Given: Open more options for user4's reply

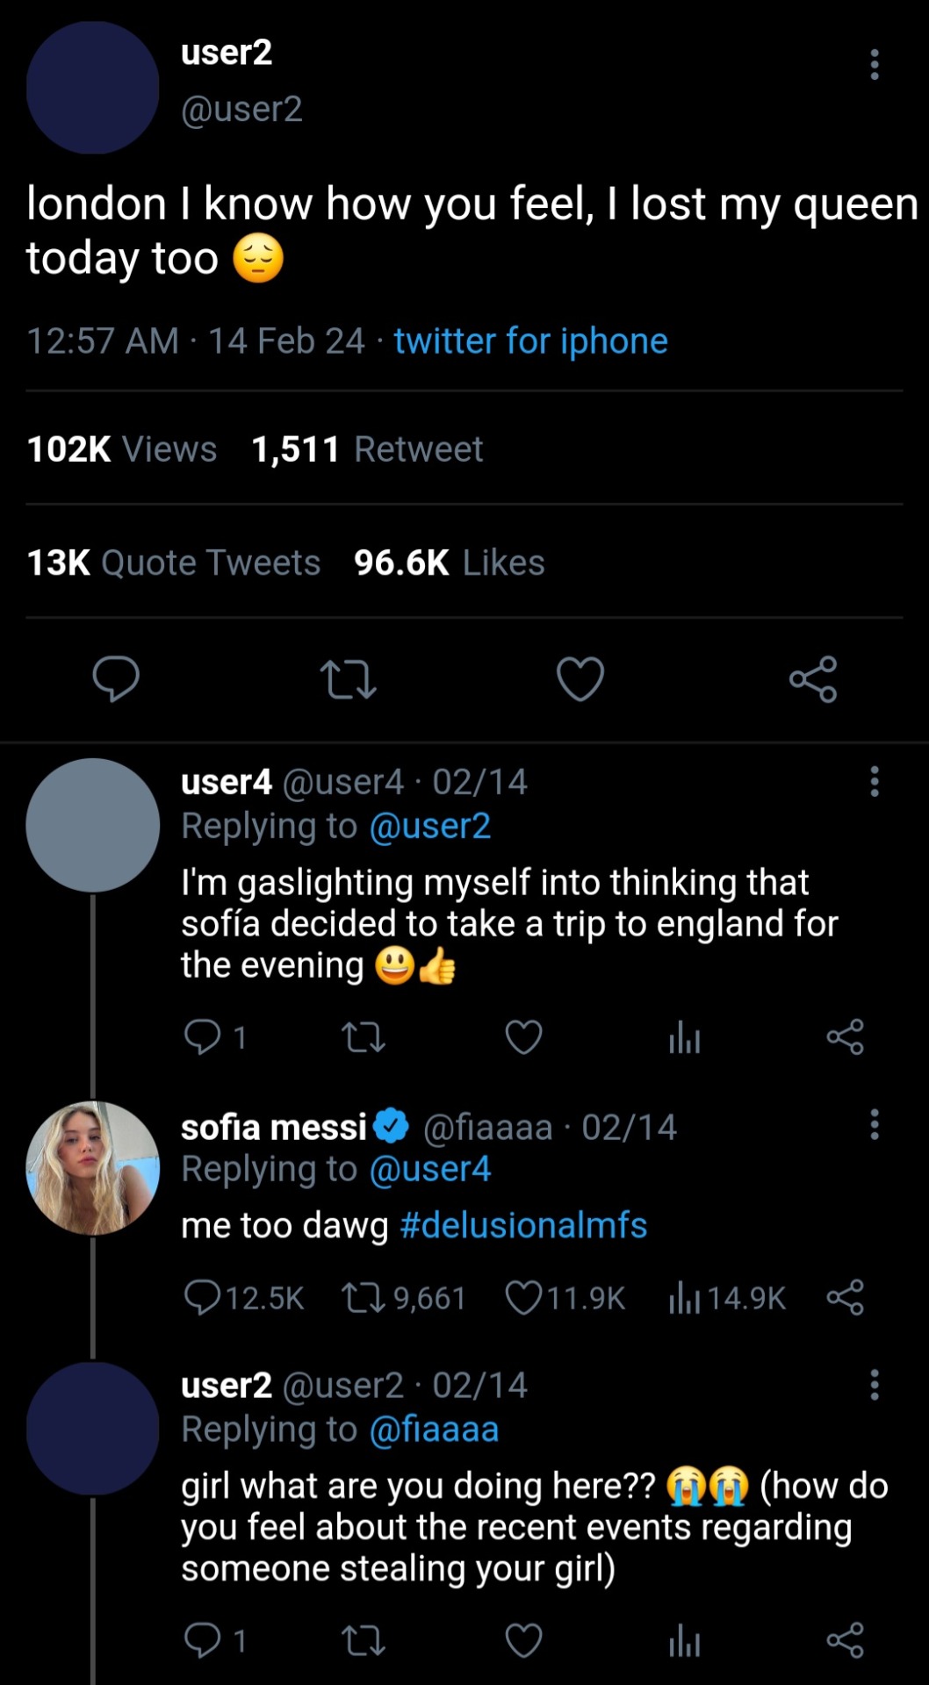Looking at the screenshot, I should click(874, 781).
